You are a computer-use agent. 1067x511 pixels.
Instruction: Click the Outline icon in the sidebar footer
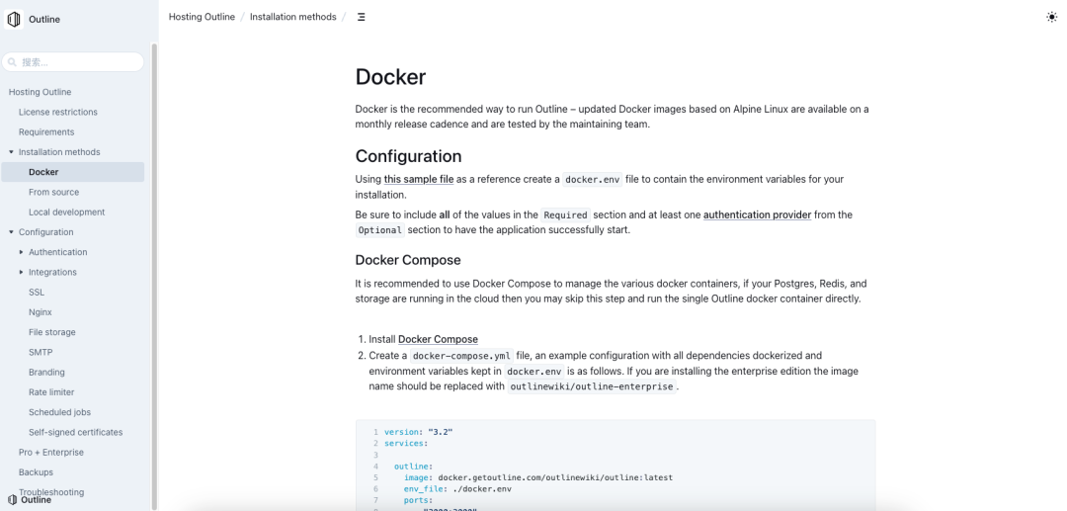12,499
